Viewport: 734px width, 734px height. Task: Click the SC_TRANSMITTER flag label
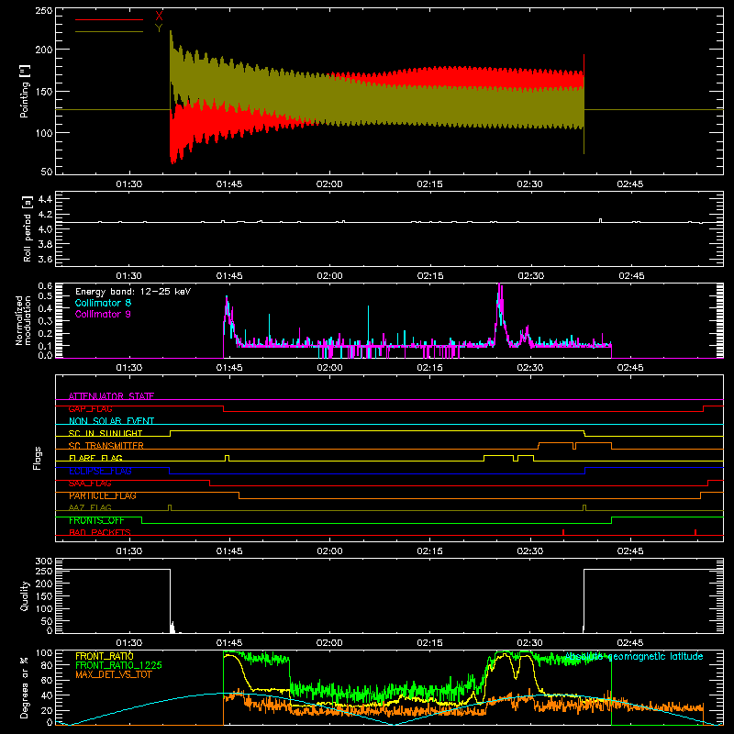[x=106, y=446]
